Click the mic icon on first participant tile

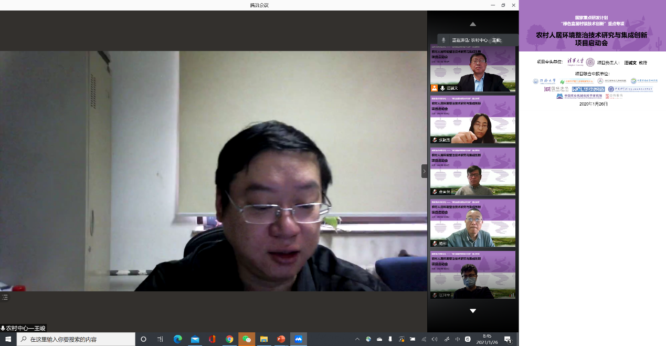[442, 88]
